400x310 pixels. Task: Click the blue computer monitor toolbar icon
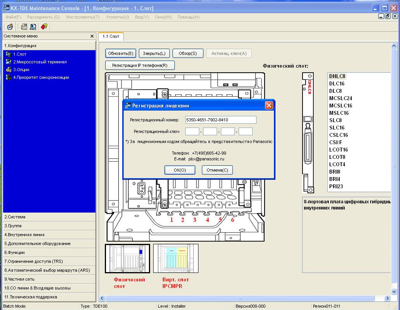[33, 27]
